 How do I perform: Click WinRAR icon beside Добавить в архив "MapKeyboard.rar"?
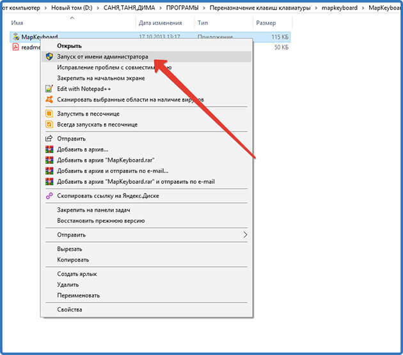point(49,160)
